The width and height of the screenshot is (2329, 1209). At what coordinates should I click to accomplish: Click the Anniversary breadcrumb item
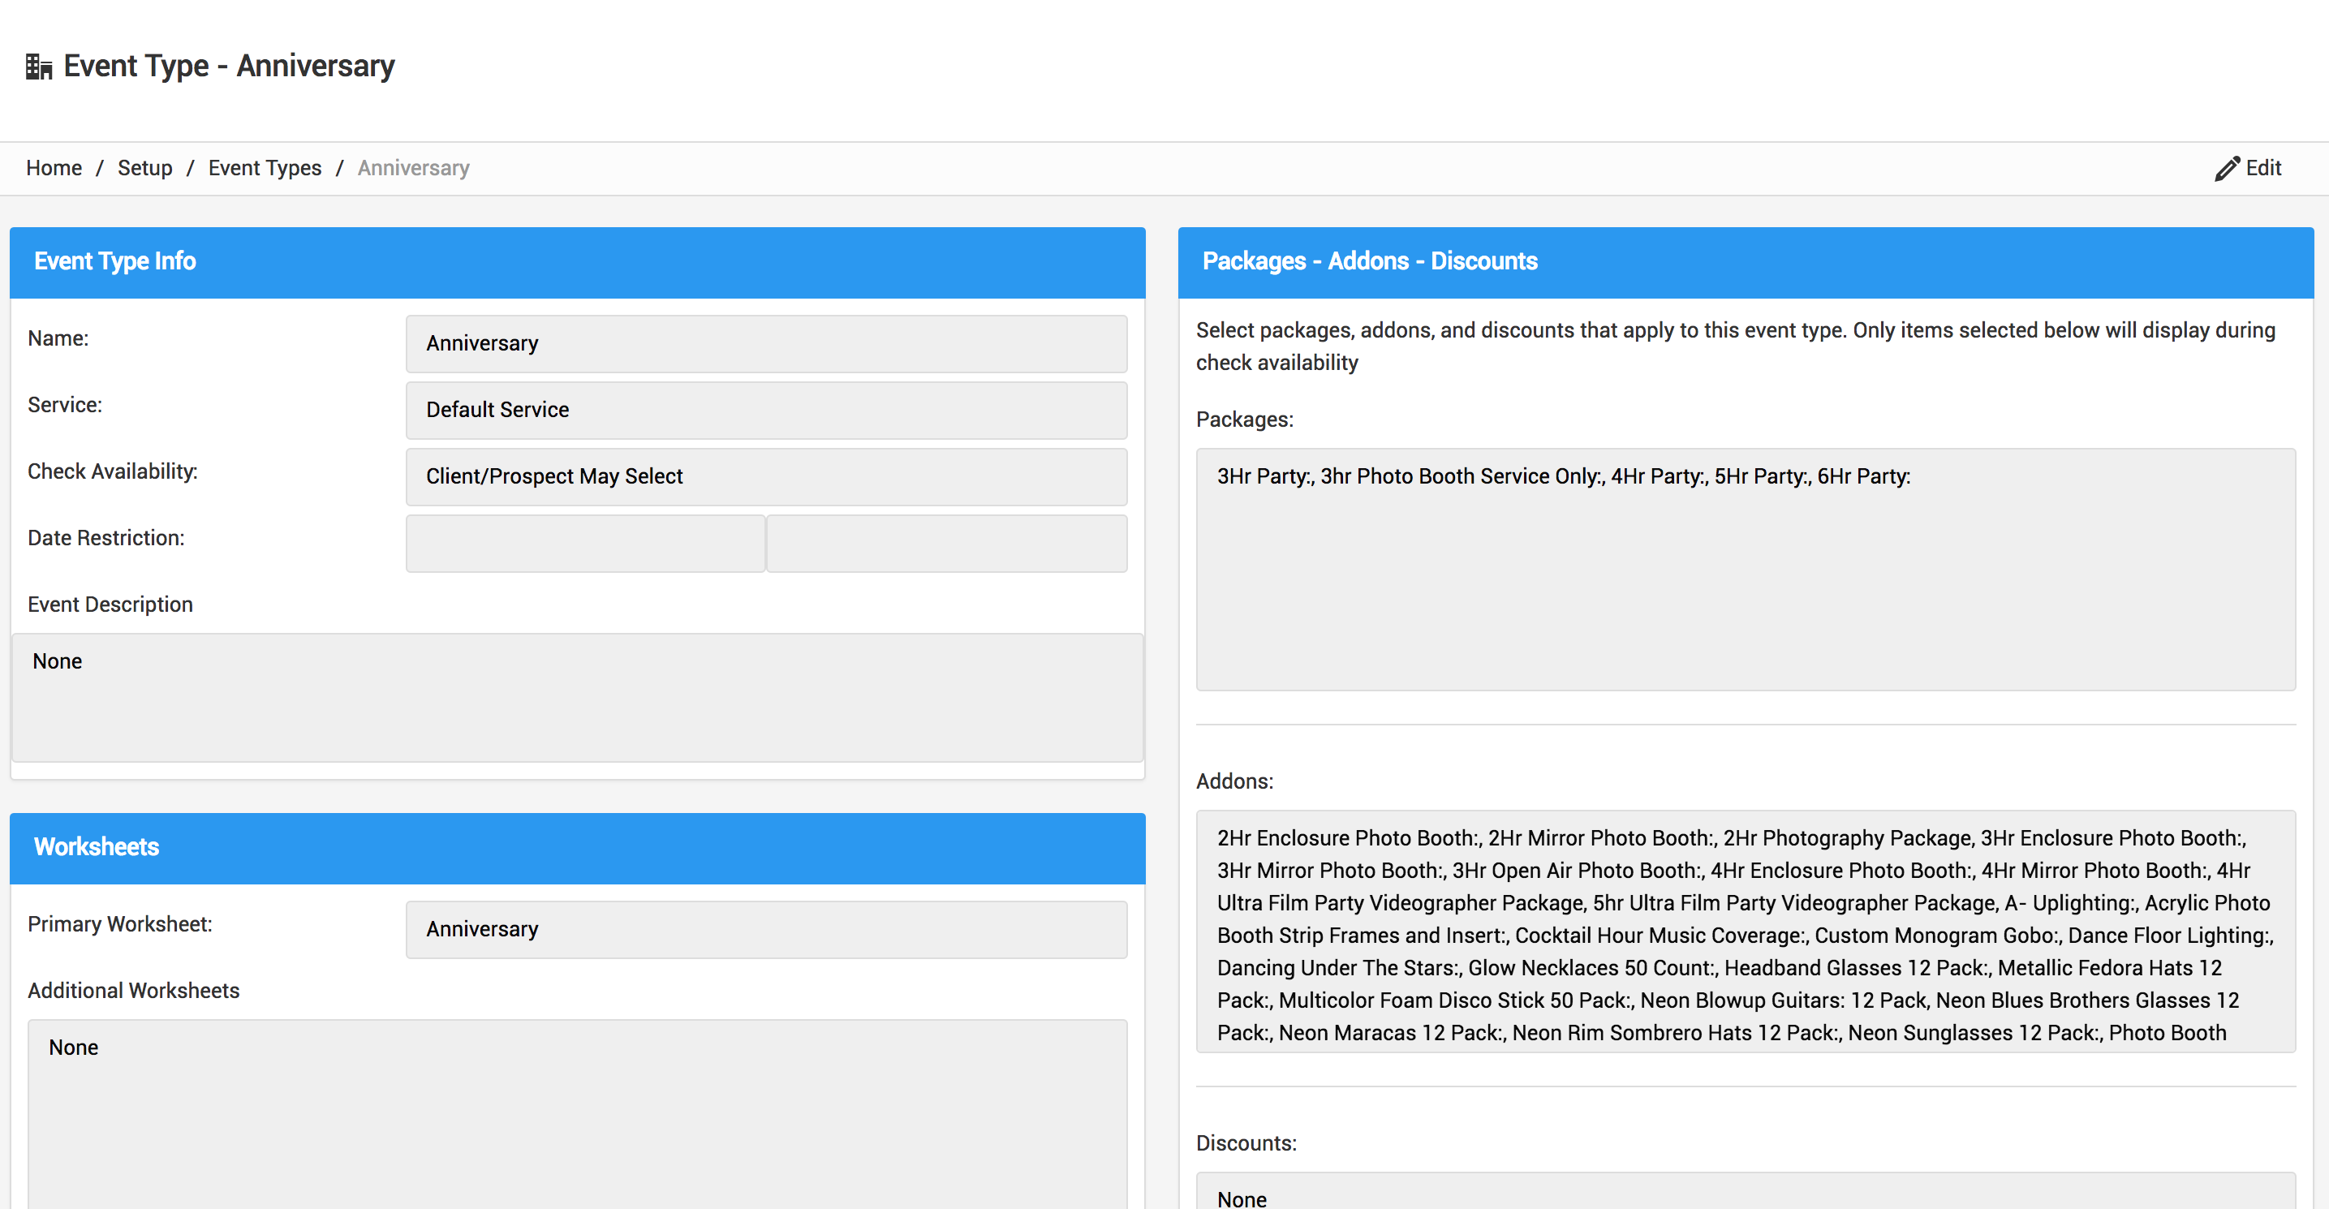(x=413, y=168)
